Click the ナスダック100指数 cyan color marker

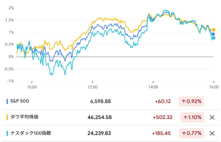pos(7,133)
